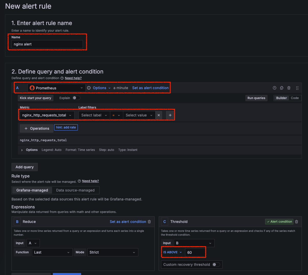The width and height of the screenshot is (308, 275).
Task: Open Need help link under Define query
Action: point(73,78)
